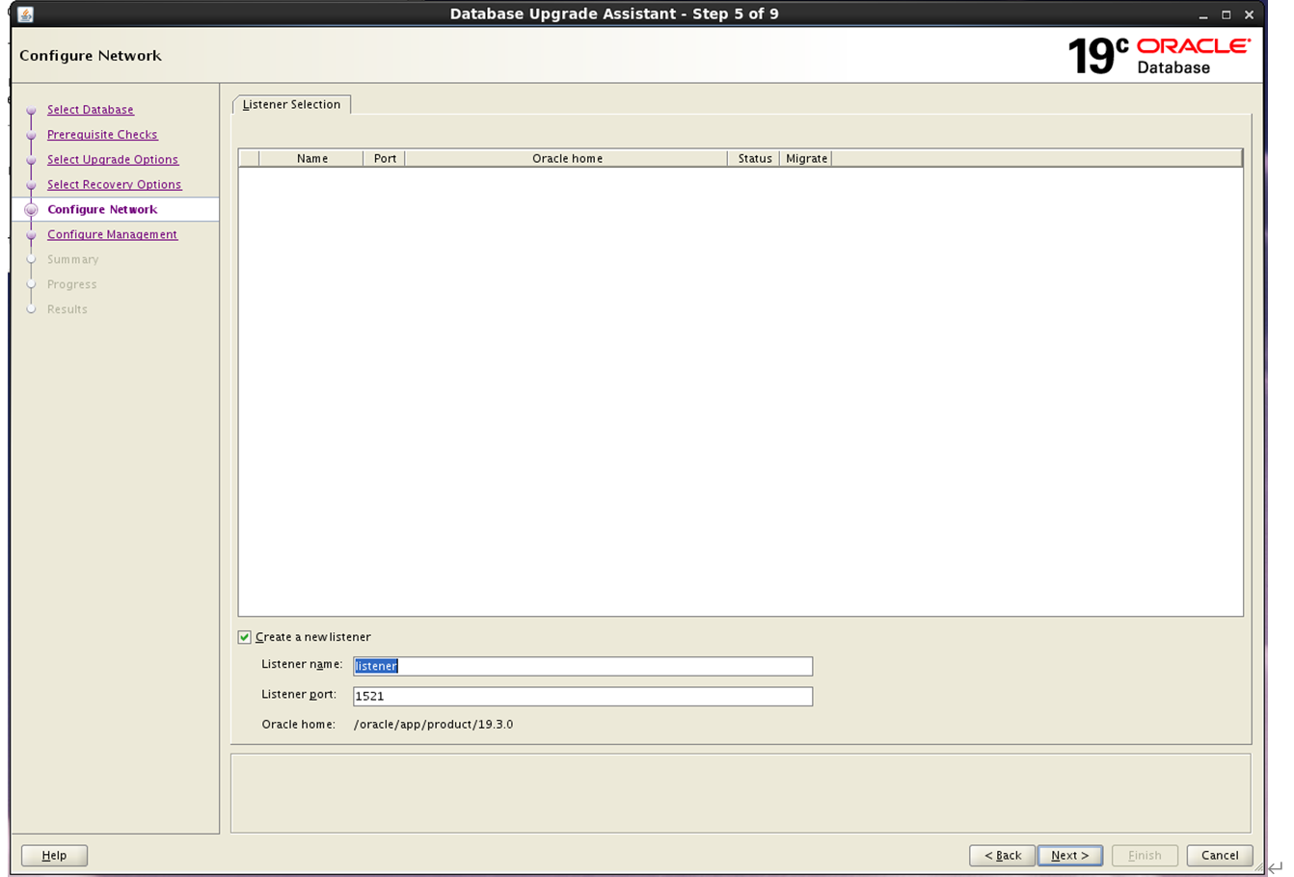Click the Select Upgrade Options bullet icon
The height and width of the screenshot is (877, 1294).
(31, 160)
